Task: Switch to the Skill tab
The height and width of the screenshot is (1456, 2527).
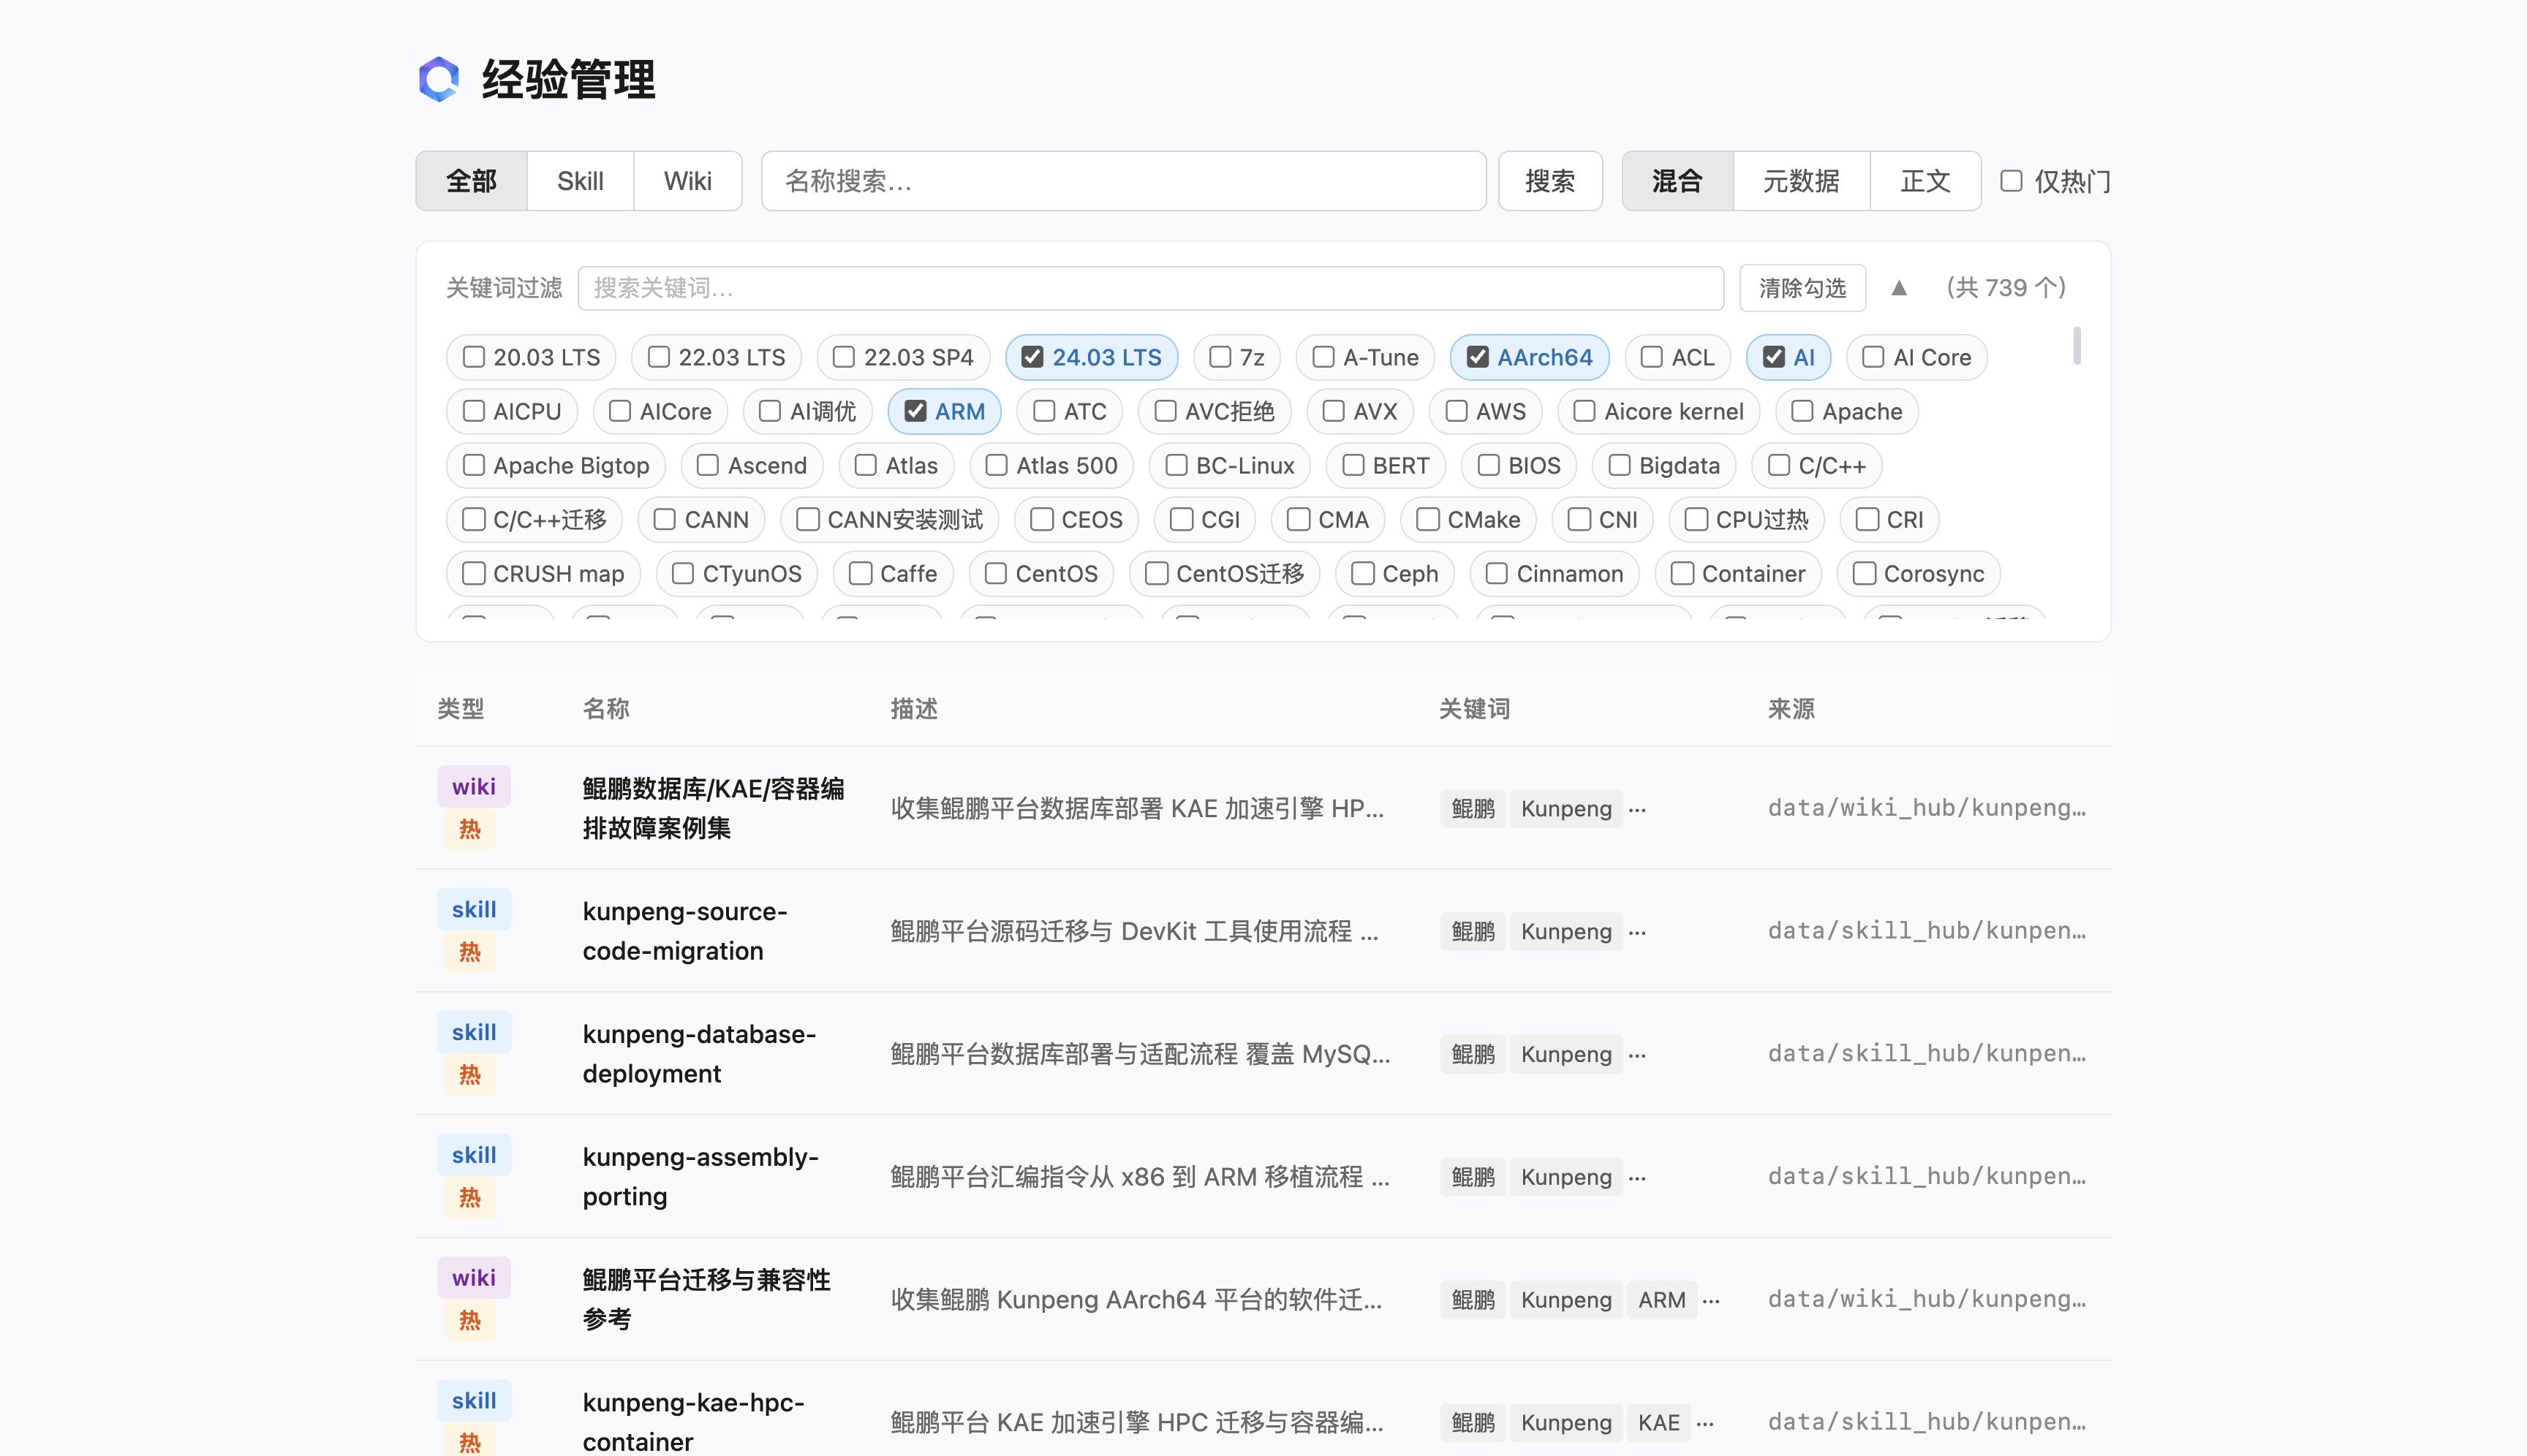Action: (x=581, y=181)
